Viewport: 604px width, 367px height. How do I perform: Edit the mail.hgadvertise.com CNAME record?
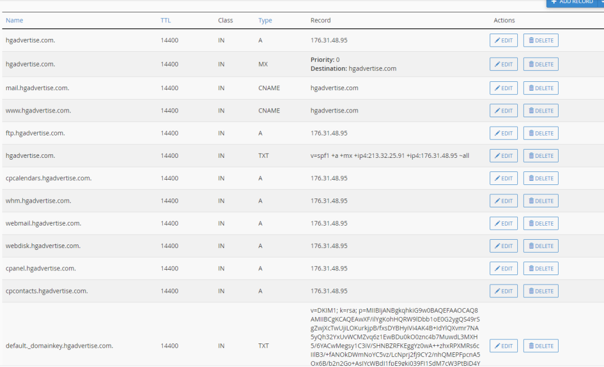(503, 88)
